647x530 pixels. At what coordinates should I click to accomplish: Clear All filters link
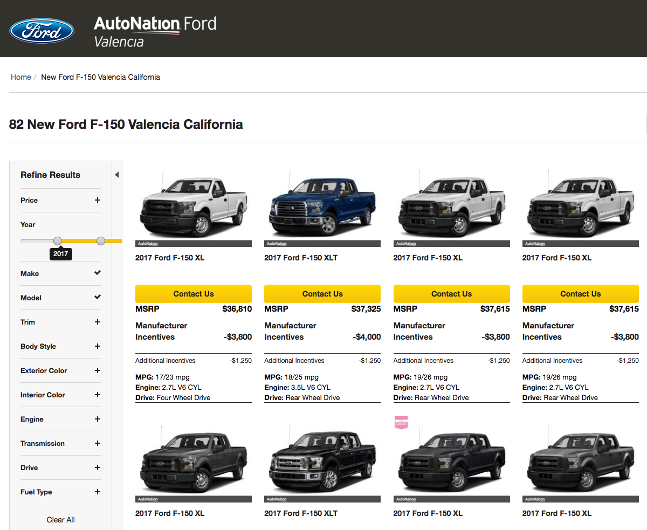point(61,520)
